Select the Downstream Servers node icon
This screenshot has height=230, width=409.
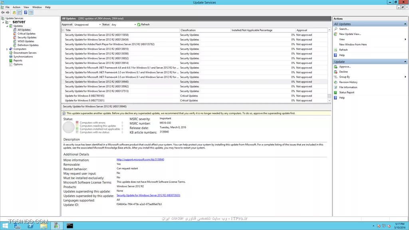coord(11,53)
